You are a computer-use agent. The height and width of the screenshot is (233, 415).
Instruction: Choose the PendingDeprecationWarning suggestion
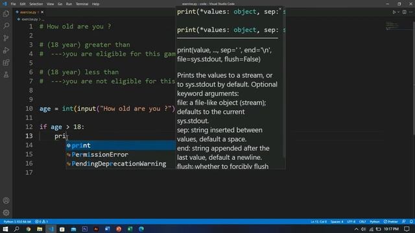click(121, 164)
